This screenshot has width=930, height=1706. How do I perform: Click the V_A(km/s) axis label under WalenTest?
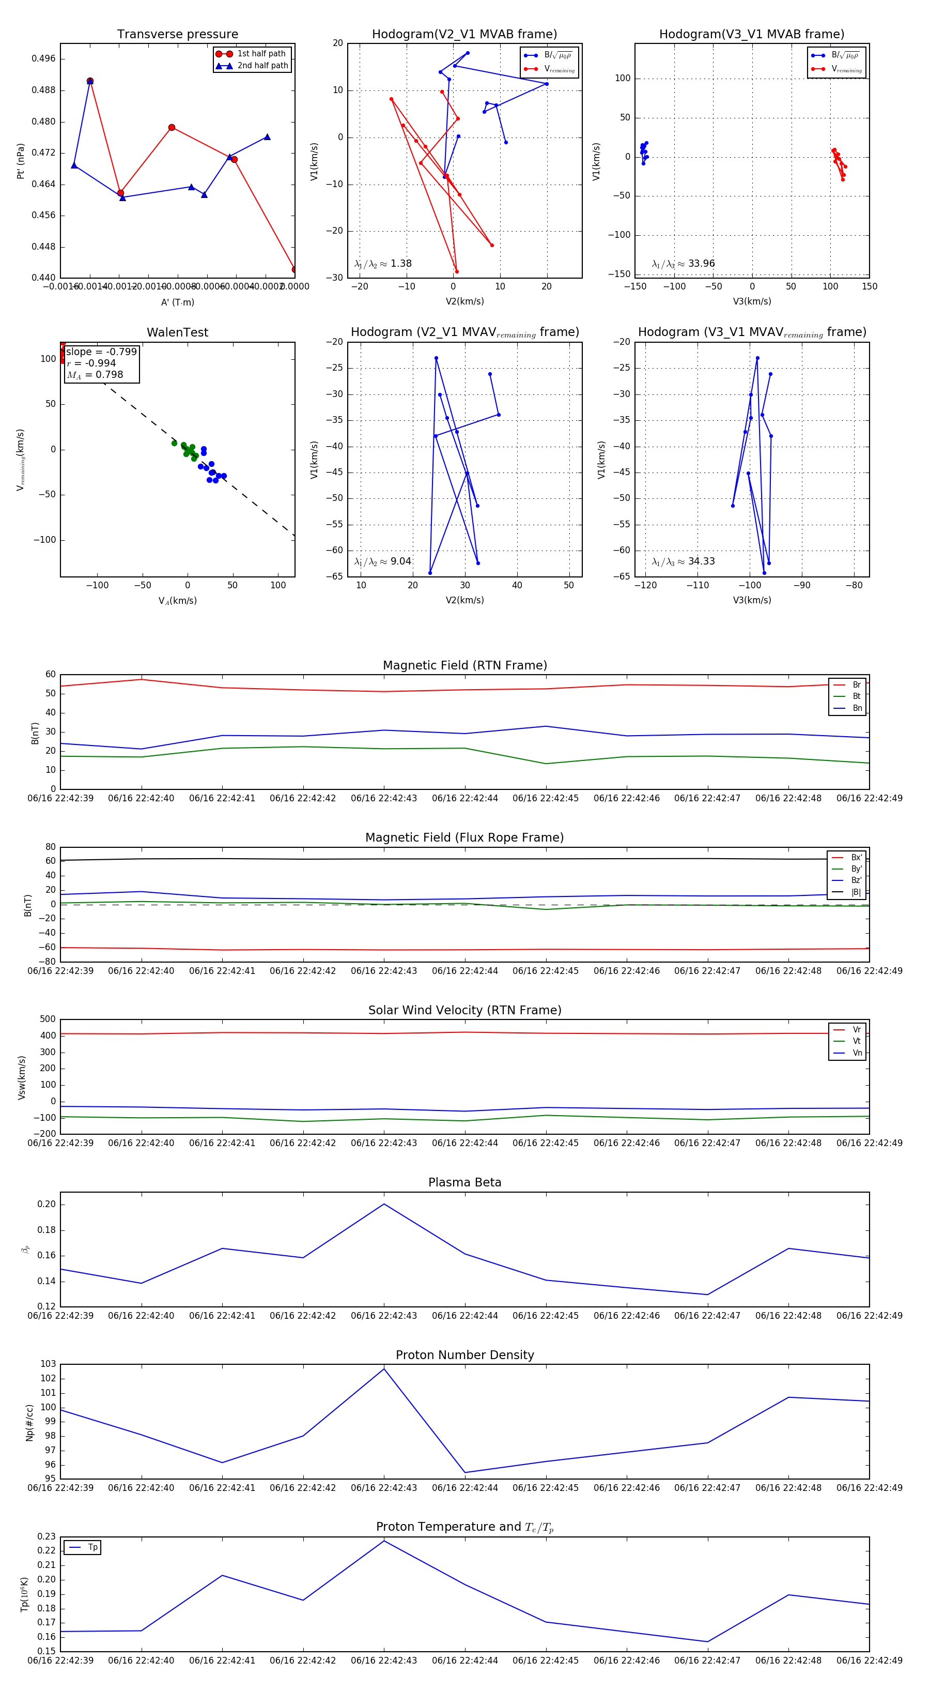[x=177, y=601]
